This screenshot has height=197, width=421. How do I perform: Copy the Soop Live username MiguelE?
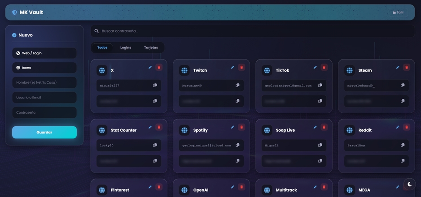point(320,145)
